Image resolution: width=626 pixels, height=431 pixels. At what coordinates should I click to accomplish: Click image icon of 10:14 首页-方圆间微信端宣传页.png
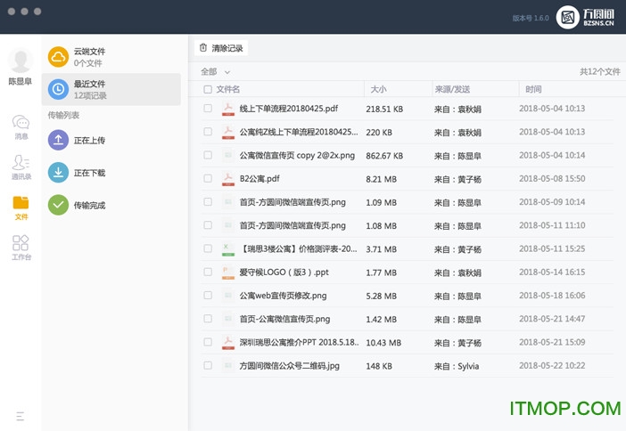tap(228, 202)
